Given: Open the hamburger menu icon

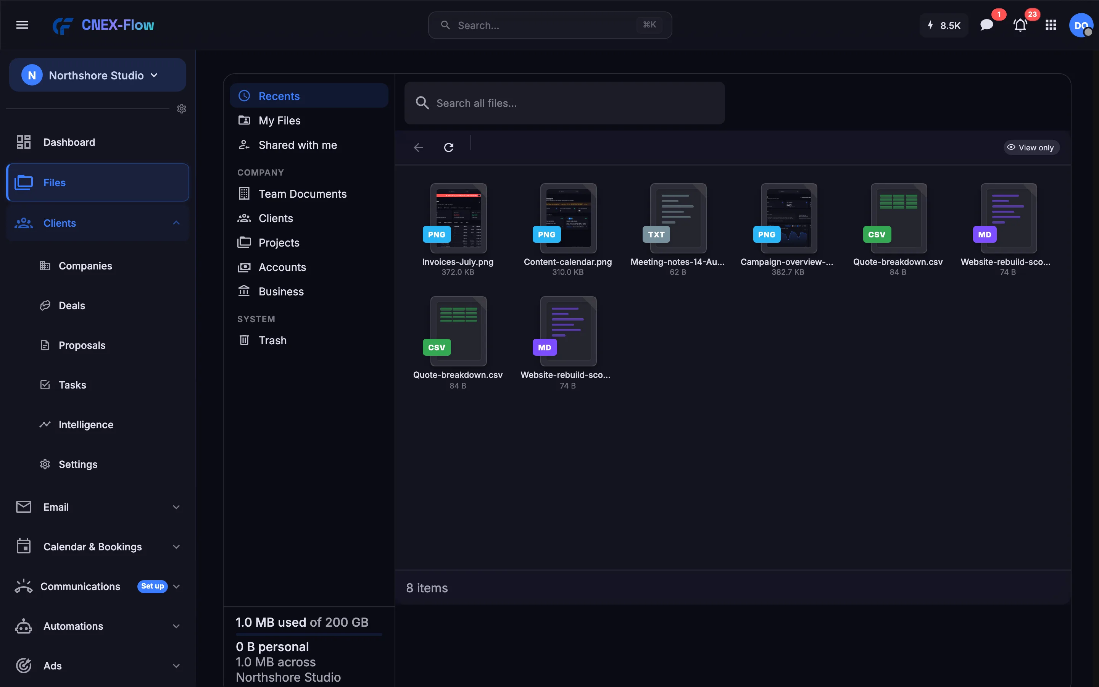Looking at the screenshot, I should (22, 25).
